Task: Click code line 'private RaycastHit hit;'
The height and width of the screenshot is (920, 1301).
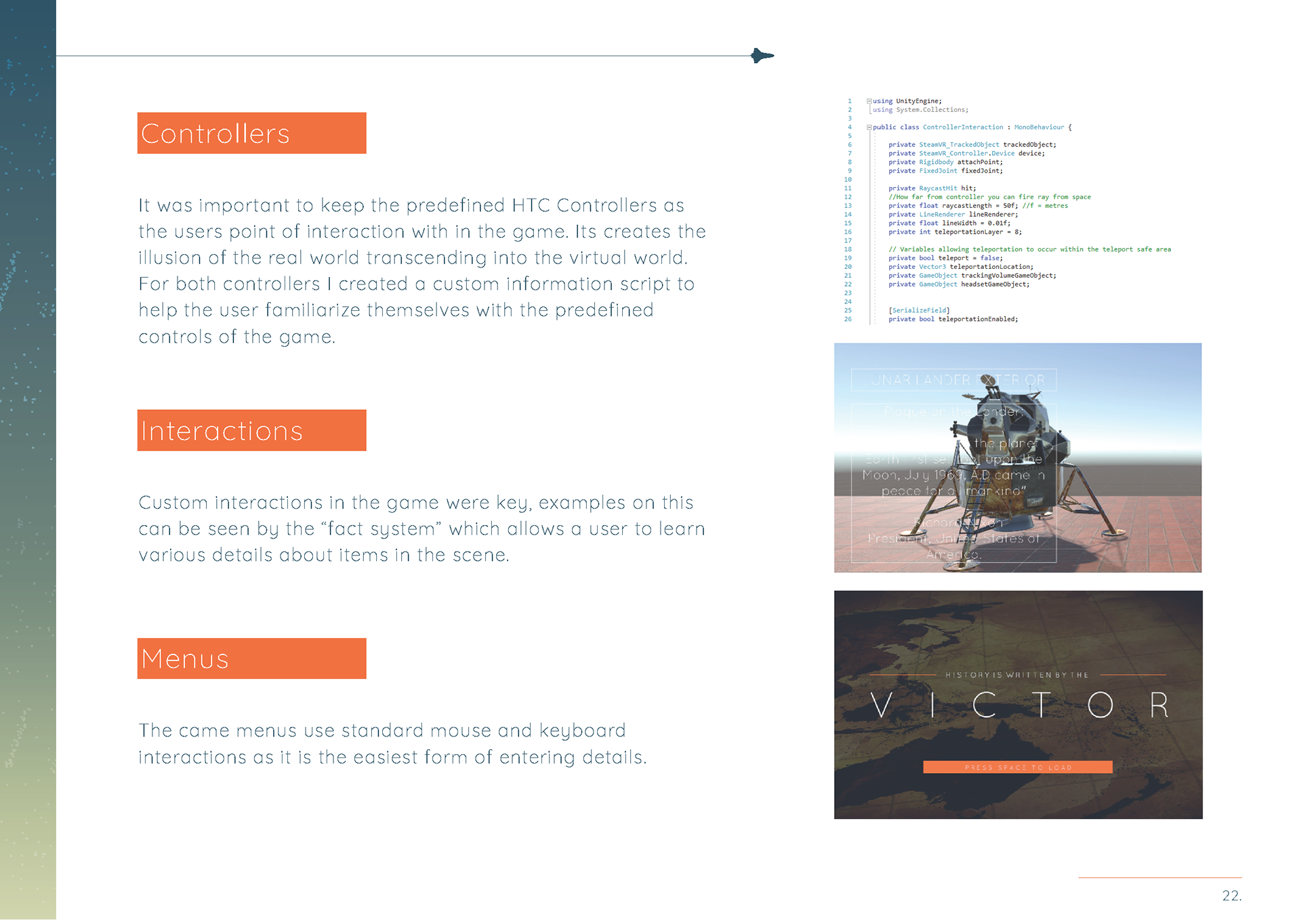Action: 932,188
